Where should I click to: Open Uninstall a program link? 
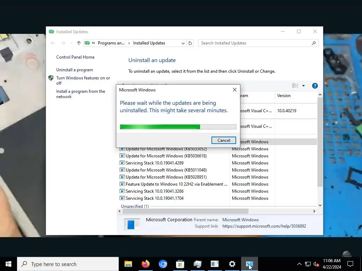[75, 70]
